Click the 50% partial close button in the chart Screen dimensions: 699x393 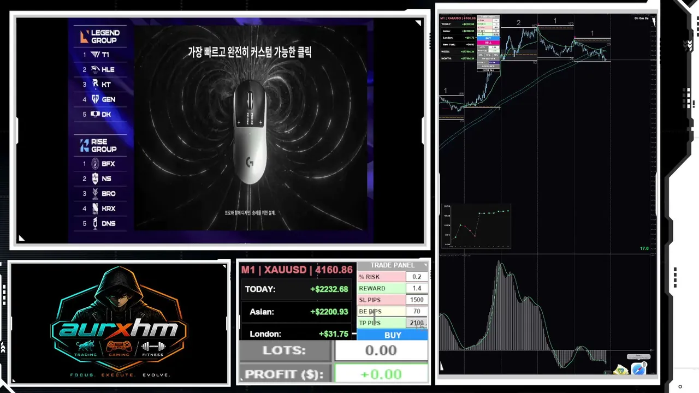(488, 55)
